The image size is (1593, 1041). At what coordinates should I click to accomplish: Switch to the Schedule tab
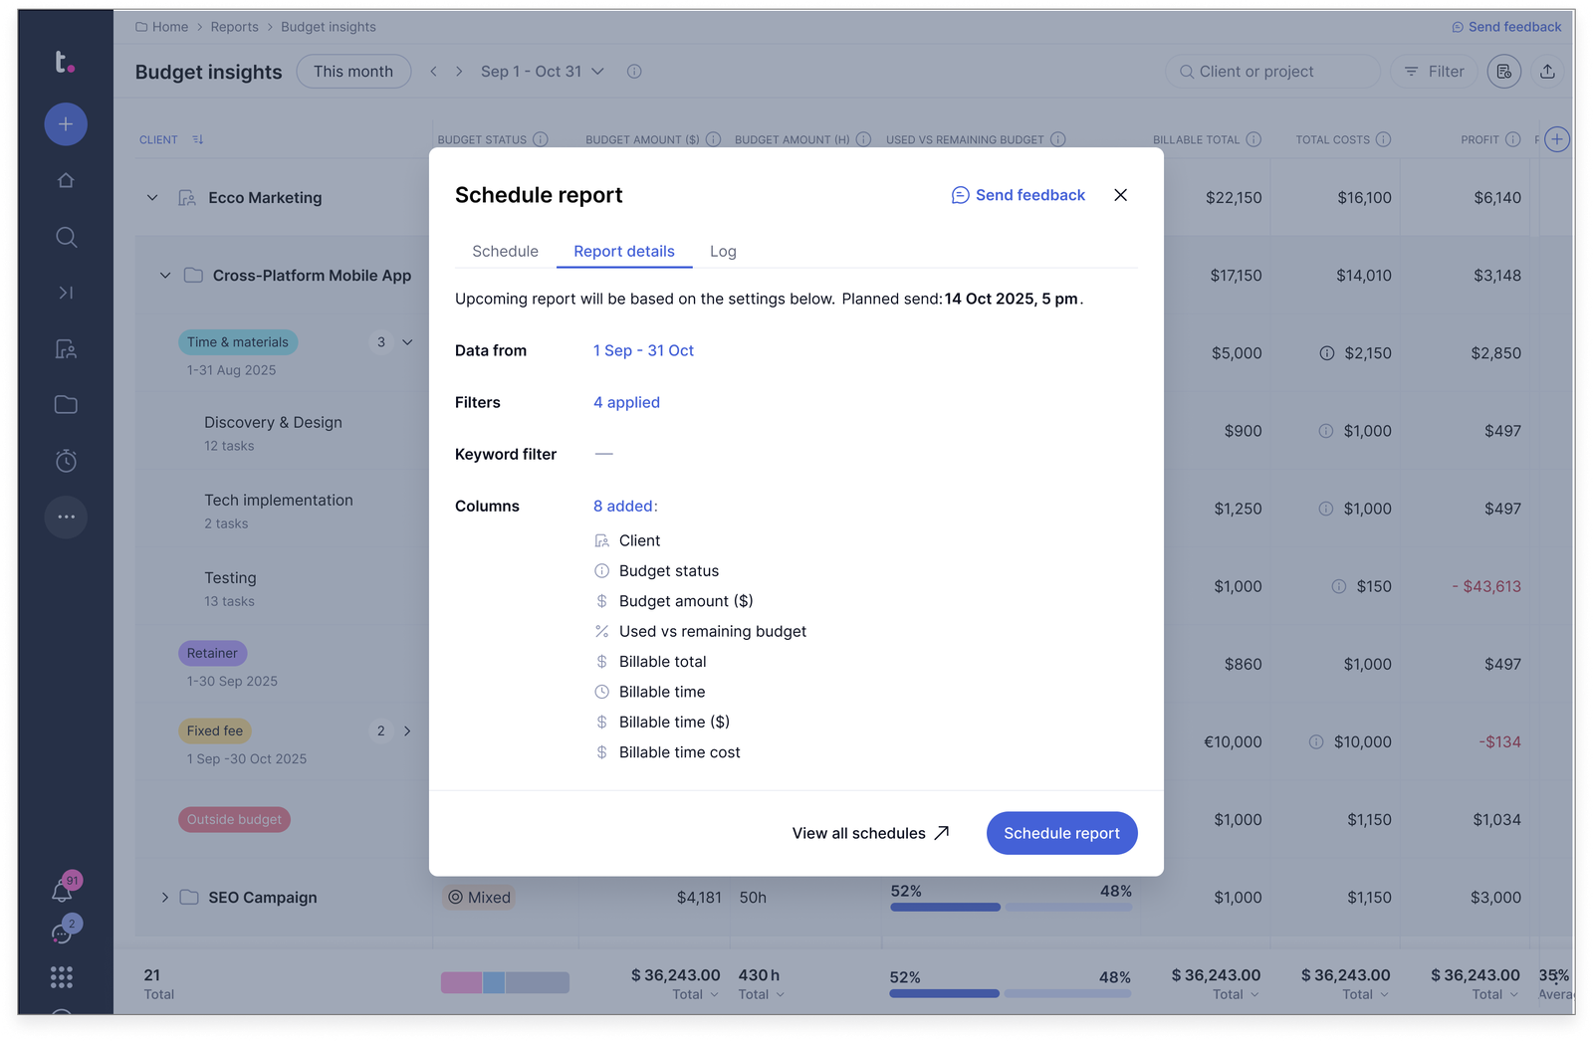tap(505, 252)
